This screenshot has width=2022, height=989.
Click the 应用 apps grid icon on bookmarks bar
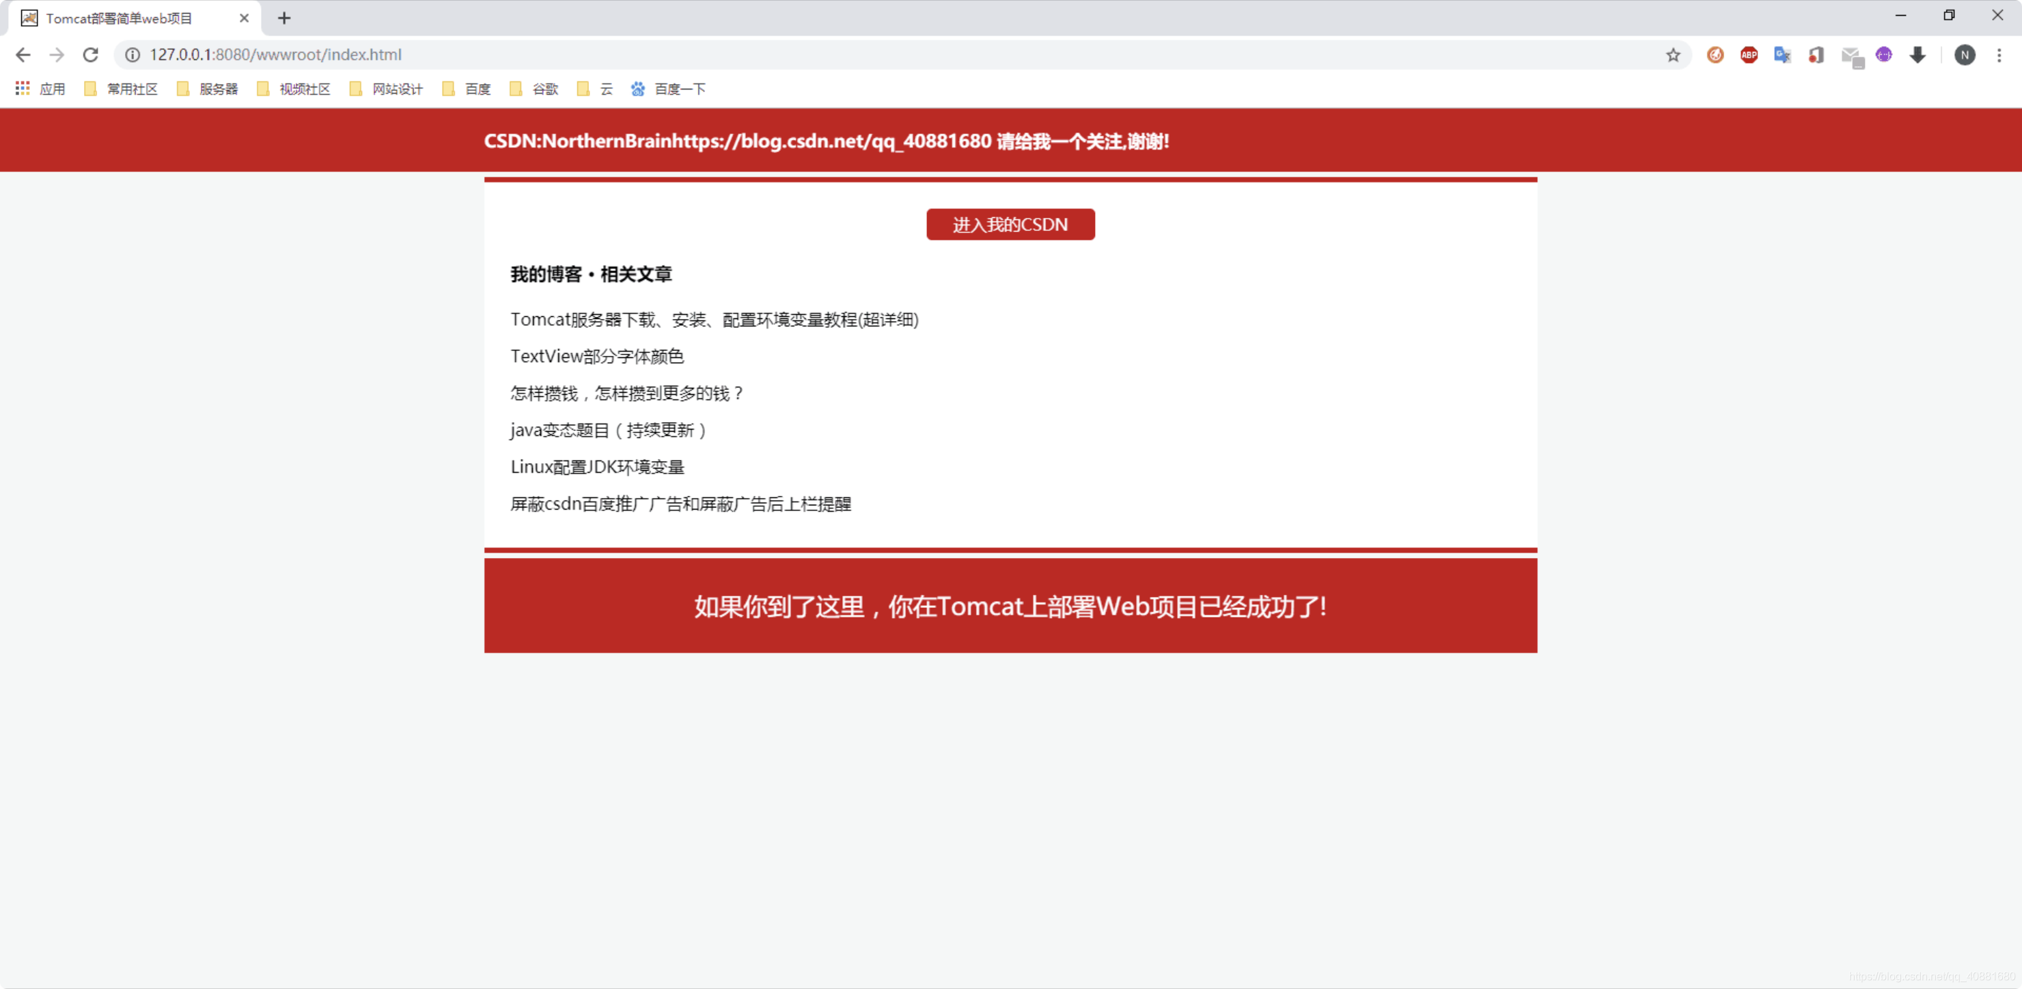tap(22, 89)
